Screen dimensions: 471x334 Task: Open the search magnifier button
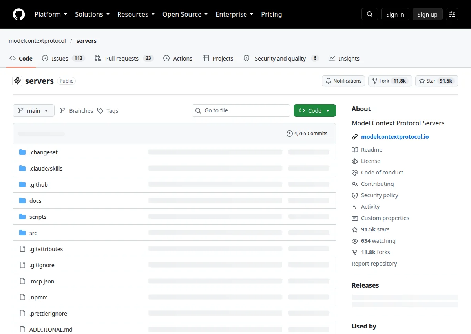pyautogui.click(x=370, y=14)
